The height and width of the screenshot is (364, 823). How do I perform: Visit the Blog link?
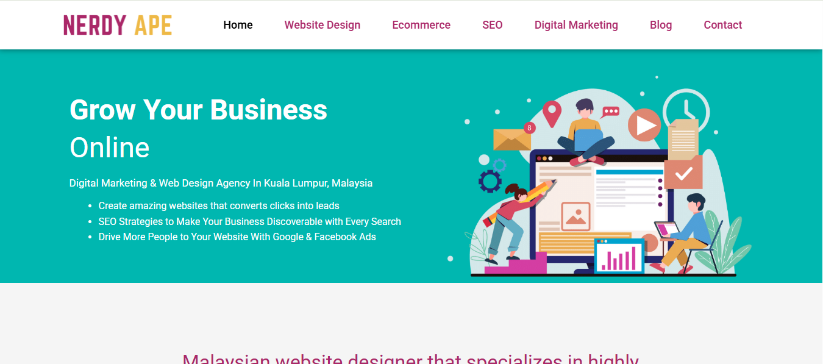[x=661, y=25]
